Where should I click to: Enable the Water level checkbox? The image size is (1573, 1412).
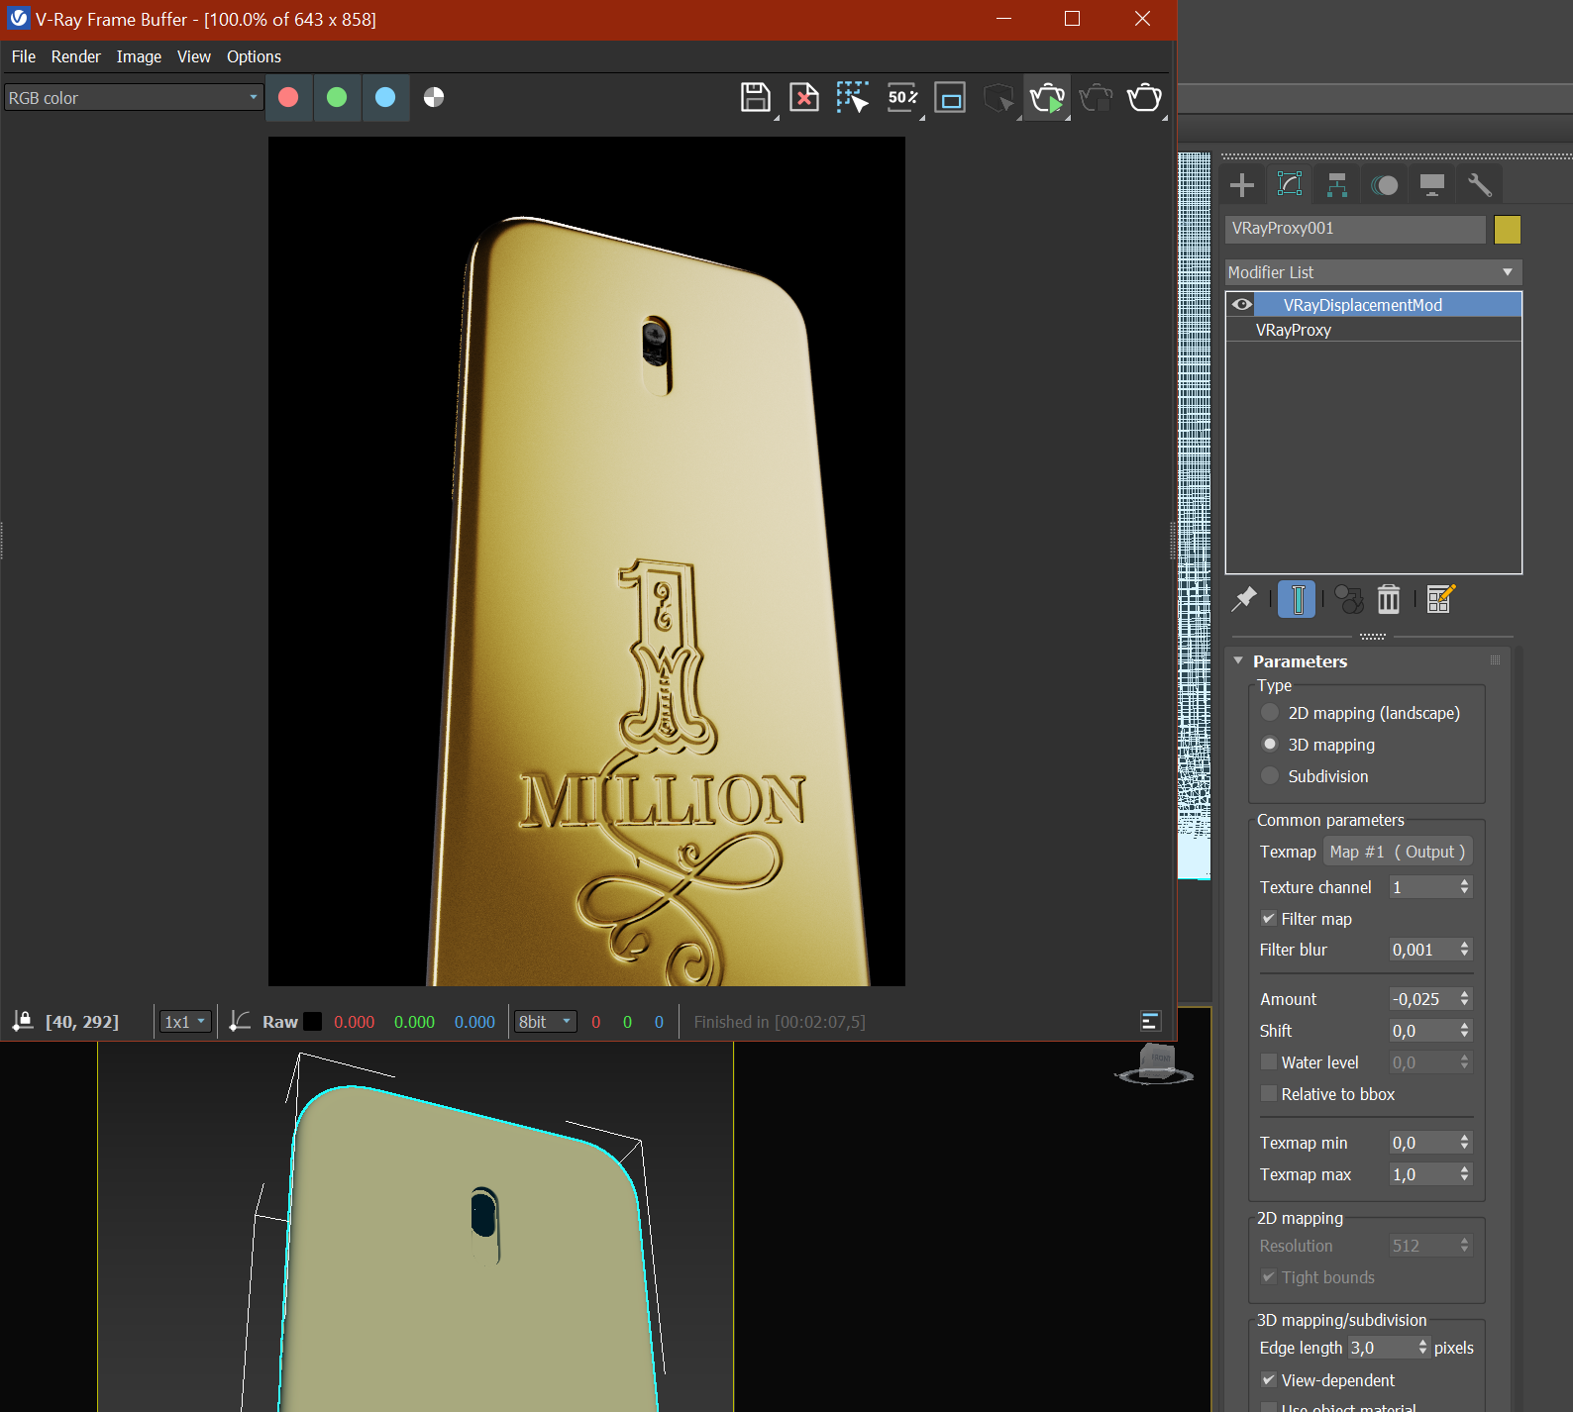(x=1268, y=1062)
